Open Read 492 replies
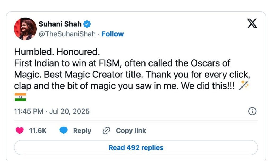 click(136, 147)
